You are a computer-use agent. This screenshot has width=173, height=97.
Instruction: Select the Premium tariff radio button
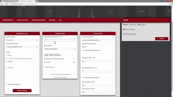coord(7,68)
